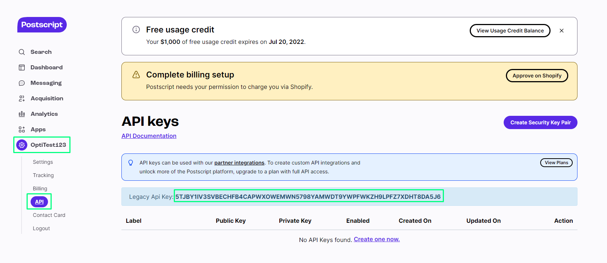Click the Messaging chat bubble icon
This screenshot has height=263, width=607.
pos(22,83)
